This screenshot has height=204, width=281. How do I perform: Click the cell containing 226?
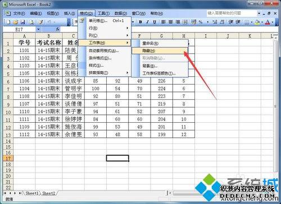click(161, 81)
